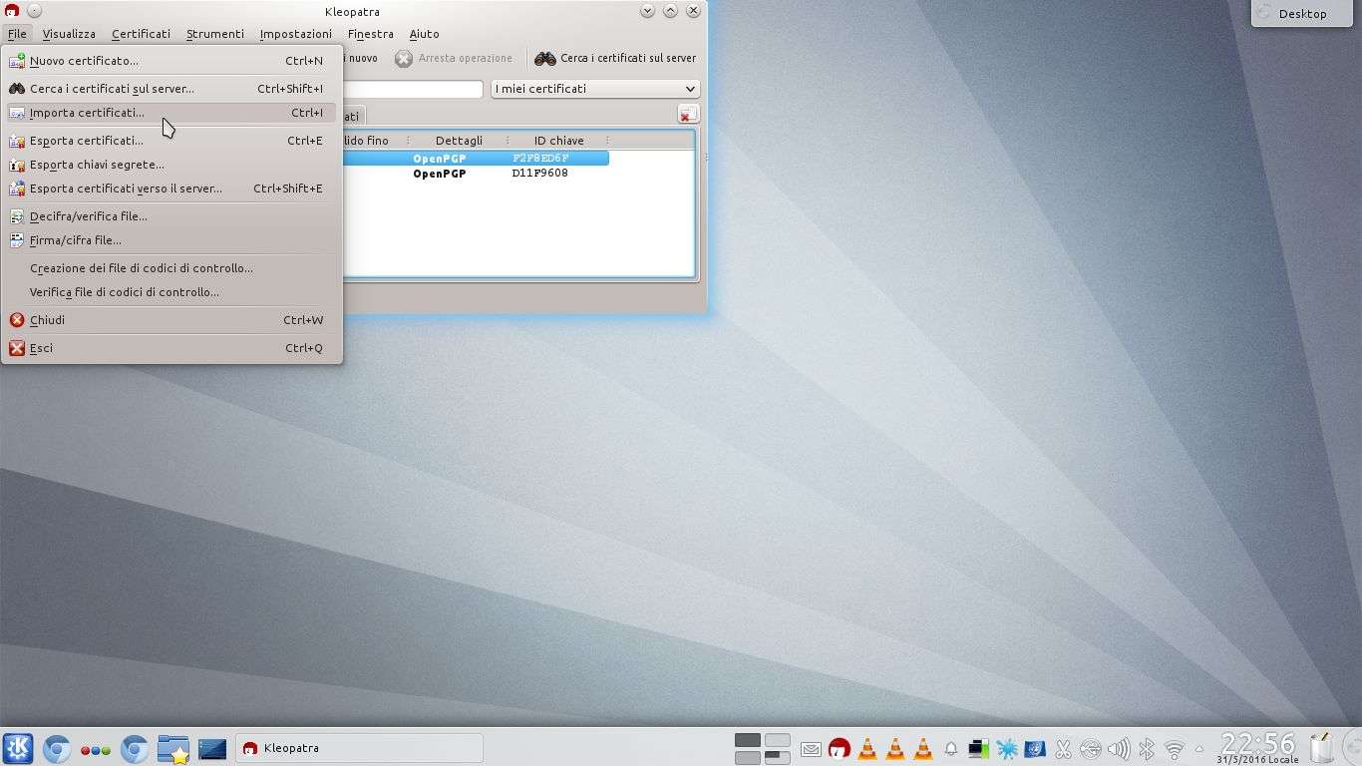Click 'Decifra/verifica file...' menu item
The height and width of the screenshot is (766, 1362).
pos(88,216)
